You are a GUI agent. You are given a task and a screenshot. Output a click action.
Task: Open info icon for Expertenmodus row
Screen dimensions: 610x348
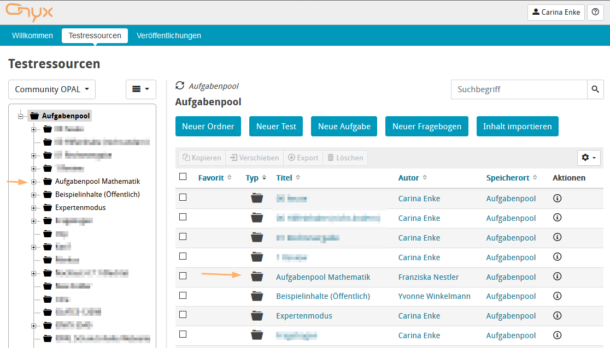[x=558, y=315]
